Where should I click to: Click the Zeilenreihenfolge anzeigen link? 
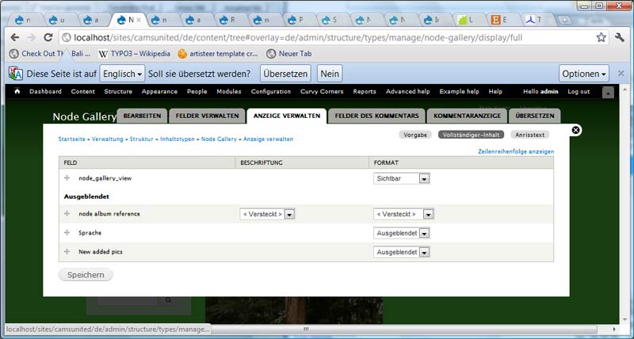click(x=516, y=151)
